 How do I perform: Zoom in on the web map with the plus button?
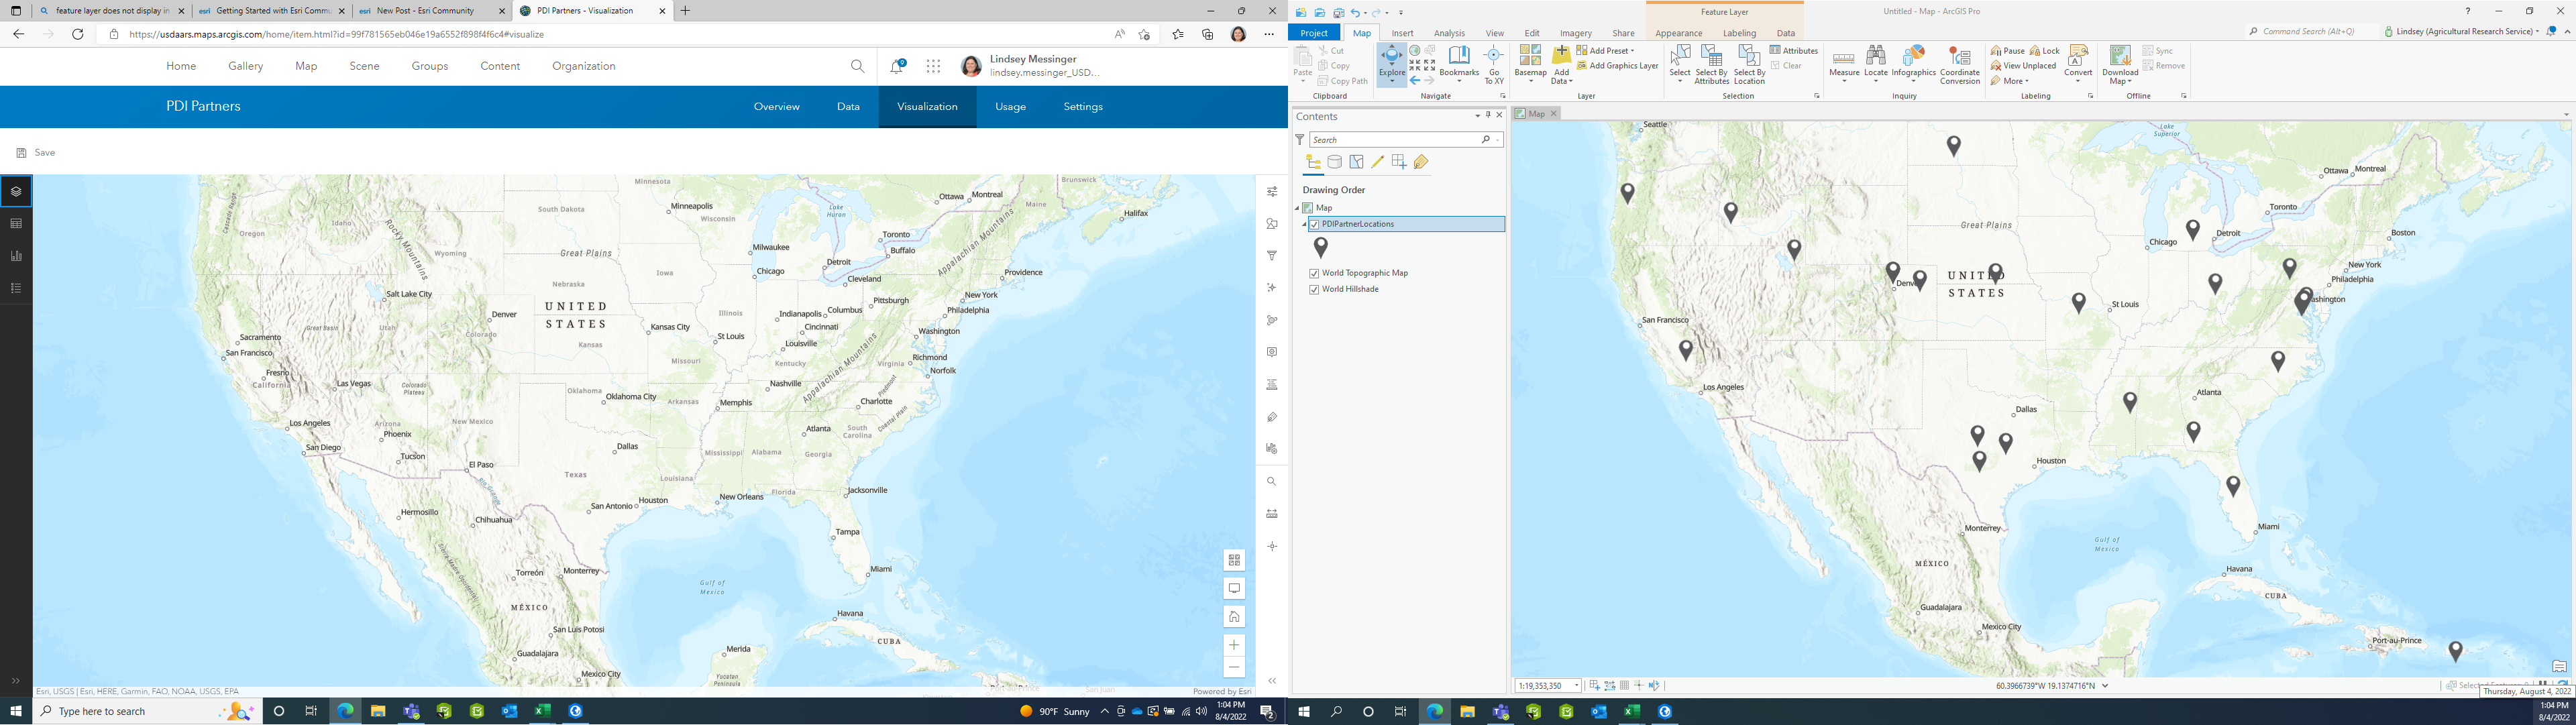coord(1234,645)
